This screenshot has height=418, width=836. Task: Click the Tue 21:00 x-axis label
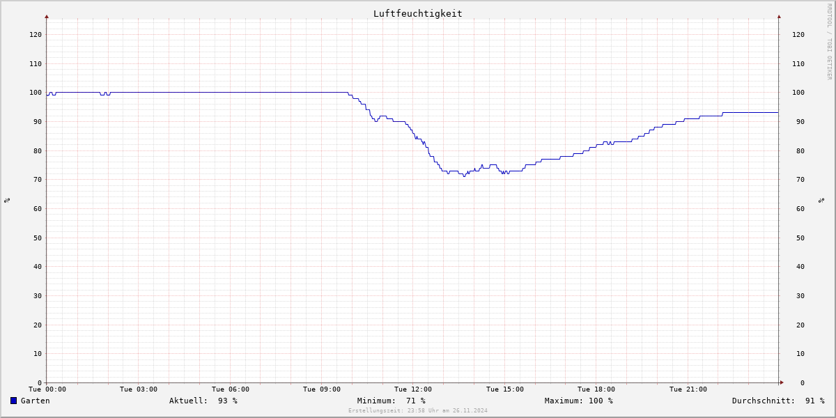coord(688,389)
